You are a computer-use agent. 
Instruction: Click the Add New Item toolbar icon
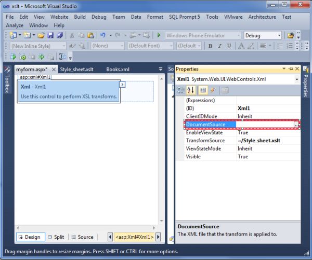coord(27,35)
